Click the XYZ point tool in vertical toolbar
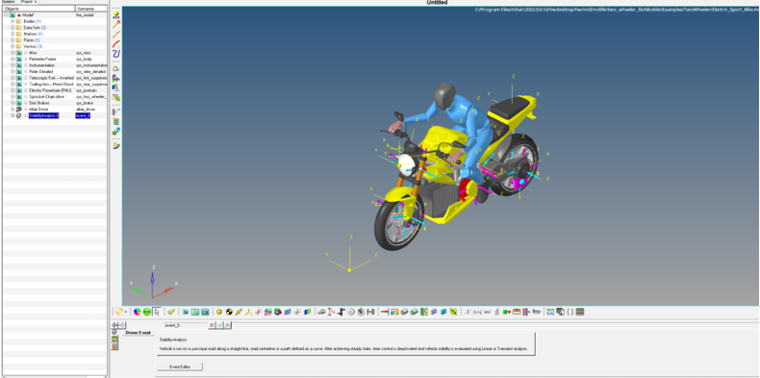The width and height of the screenshot is (760, 378). pos(116,14)
